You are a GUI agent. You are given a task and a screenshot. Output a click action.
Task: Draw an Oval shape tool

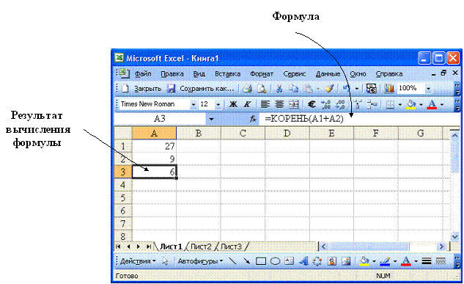(x=275, y=261)
